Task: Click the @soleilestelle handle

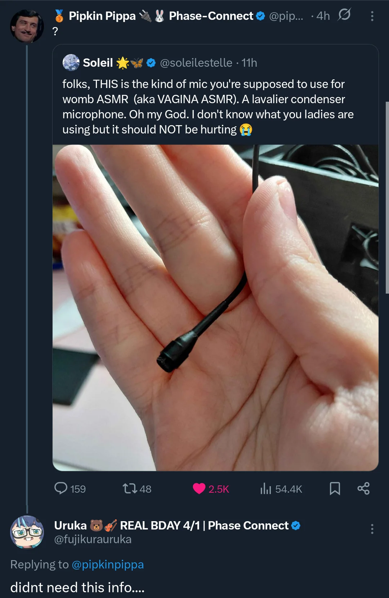Action: point(196,63)
